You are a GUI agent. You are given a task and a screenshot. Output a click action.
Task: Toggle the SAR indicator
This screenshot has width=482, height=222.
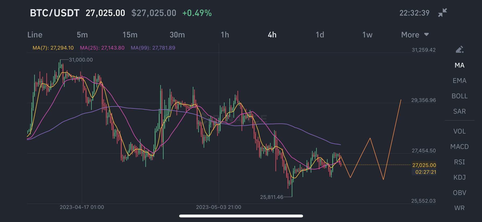459,111
